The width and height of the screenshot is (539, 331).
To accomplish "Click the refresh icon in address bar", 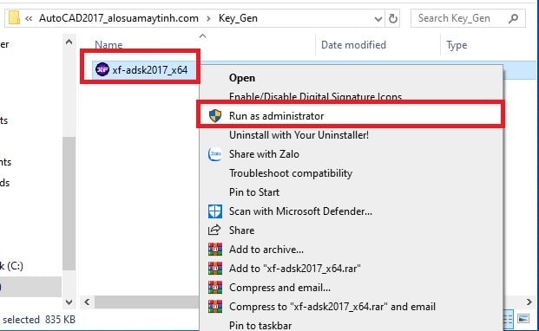I will pos(393,18).
